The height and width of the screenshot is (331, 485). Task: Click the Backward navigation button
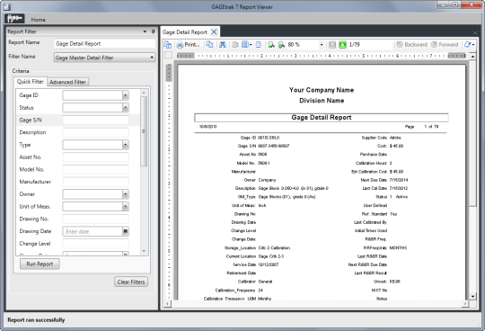(411, 45)
